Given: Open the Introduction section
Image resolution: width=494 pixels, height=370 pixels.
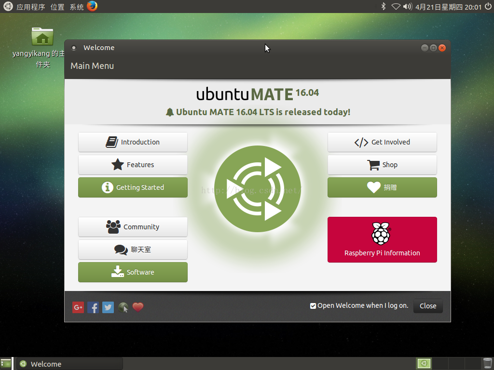Looking at the screenshot, I should coord(133,142).
